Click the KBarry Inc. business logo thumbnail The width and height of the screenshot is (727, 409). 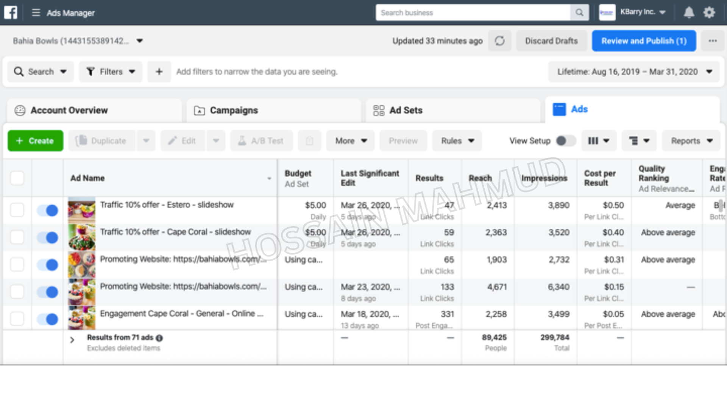point(607,12)
